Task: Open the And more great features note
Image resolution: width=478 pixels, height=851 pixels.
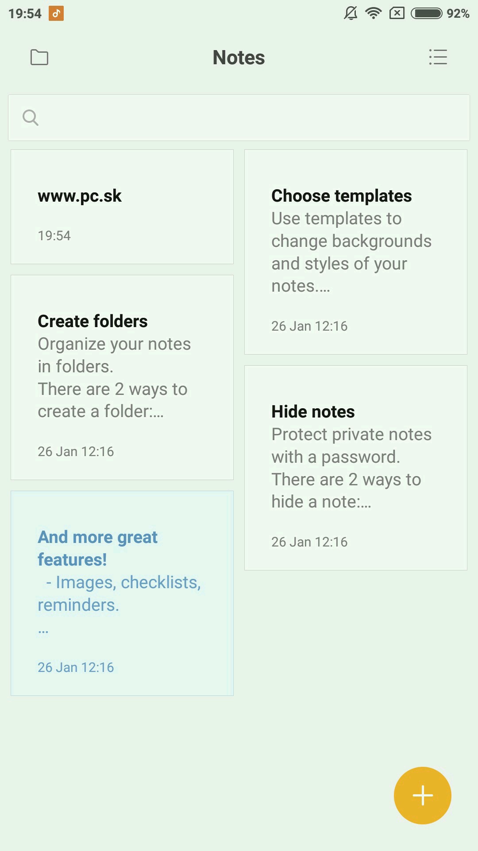Action: 122,593
